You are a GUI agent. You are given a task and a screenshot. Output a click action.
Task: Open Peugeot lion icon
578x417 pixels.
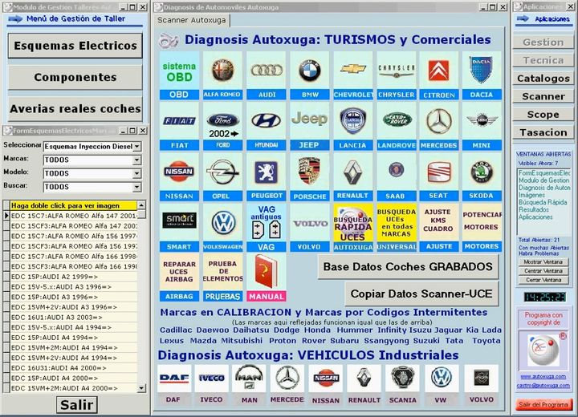[267, 172]
